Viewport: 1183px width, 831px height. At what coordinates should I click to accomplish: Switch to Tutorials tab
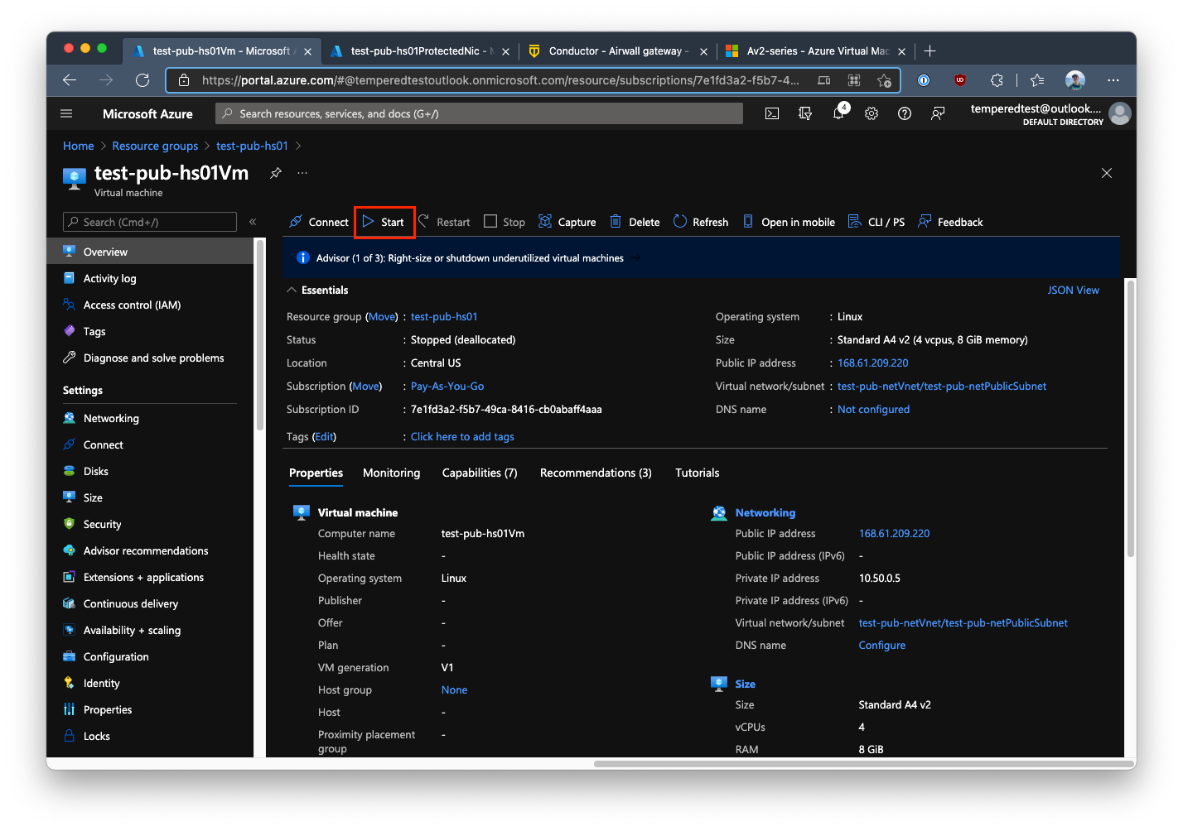697,473
